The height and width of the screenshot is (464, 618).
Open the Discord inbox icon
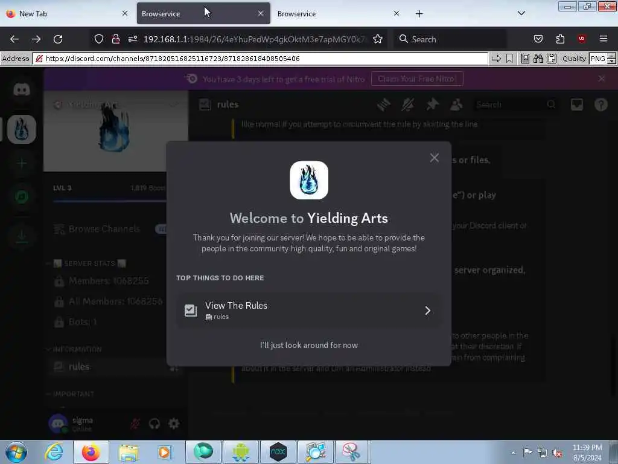(576, 105)
